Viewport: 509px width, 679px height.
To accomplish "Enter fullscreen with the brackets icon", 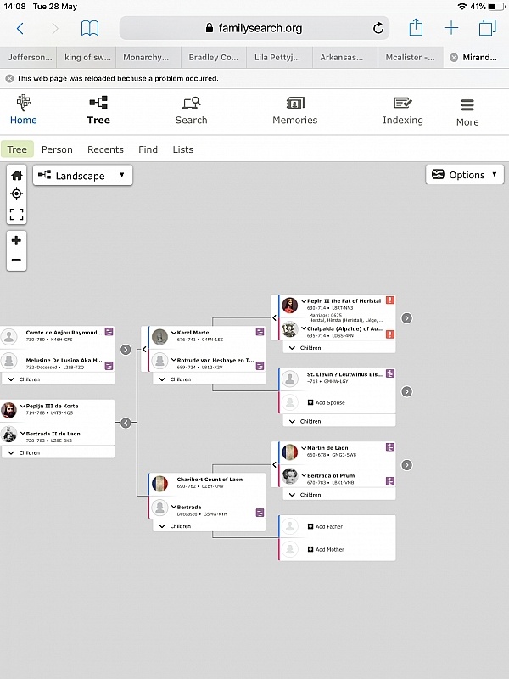I will click(16, 214).
